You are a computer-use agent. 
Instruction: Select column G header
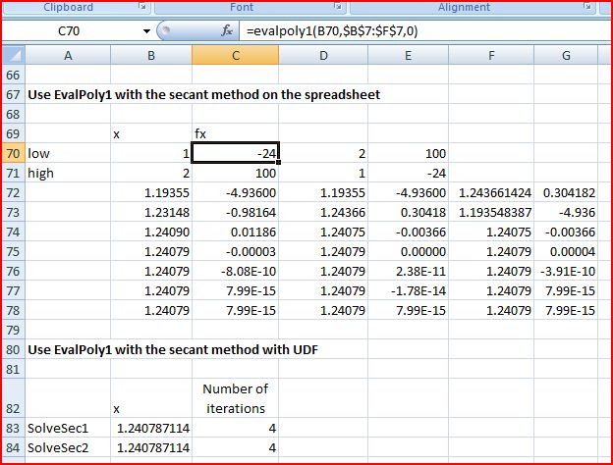(x=566, y=56)
